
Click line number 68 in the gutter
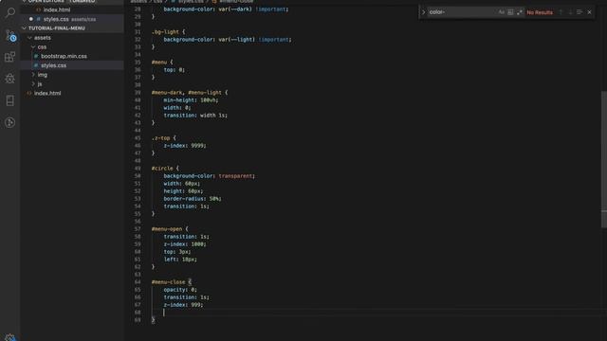tap(138, 313)
